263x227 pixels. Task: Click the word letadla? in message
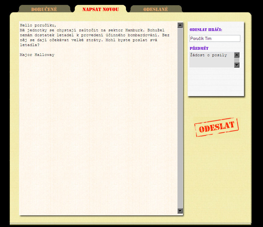point(30,45)
